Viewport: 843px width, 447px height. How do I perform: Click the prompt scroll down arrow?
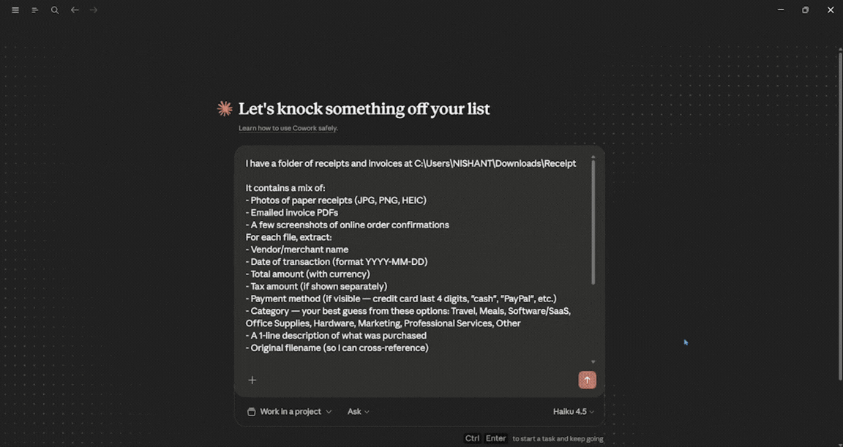[593, 362]
